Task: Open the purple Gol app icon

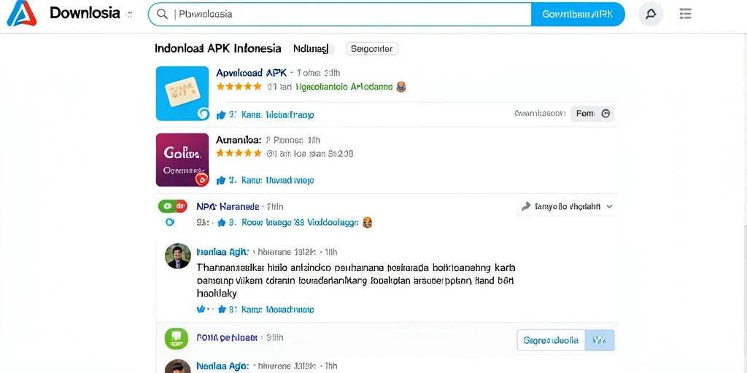Action: coord(182,160)
